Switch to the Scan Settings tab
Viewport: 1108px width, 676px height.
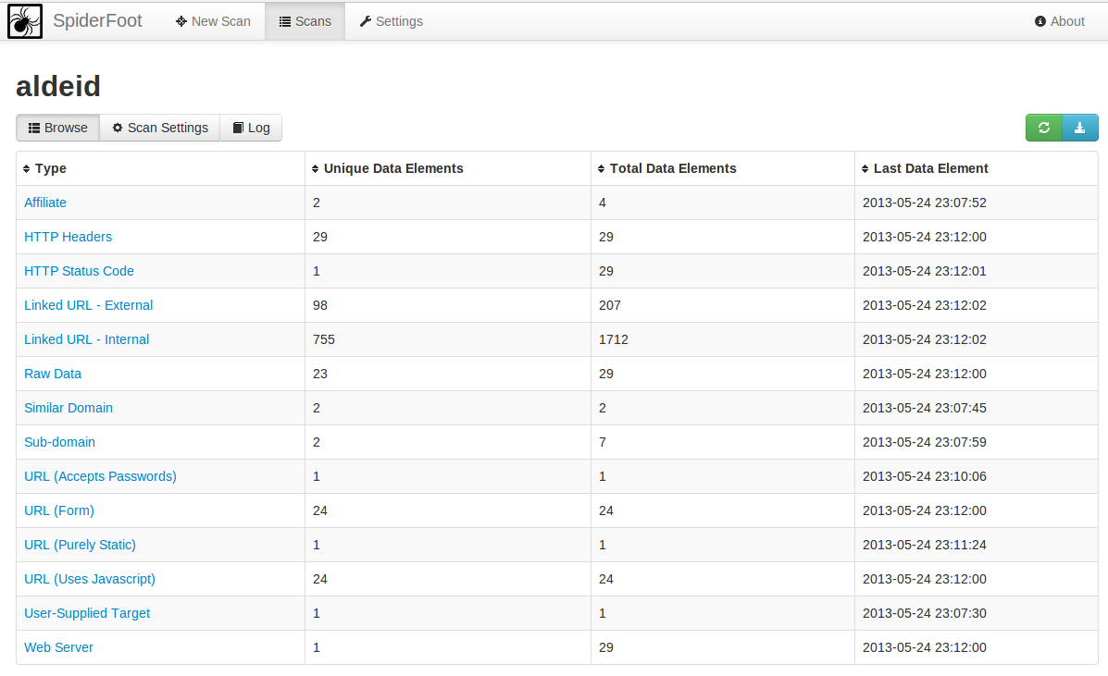[x=159, y=128]
